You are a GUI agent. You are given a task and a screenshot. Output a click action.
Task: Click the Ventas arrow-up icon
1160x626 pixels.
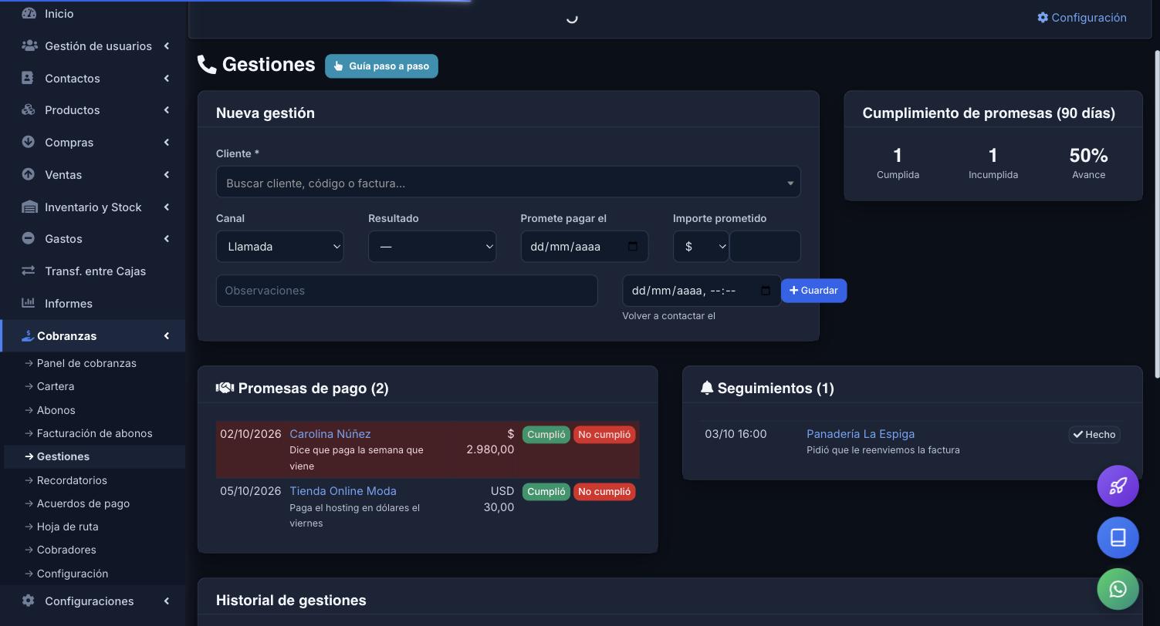tap(28, 174)
